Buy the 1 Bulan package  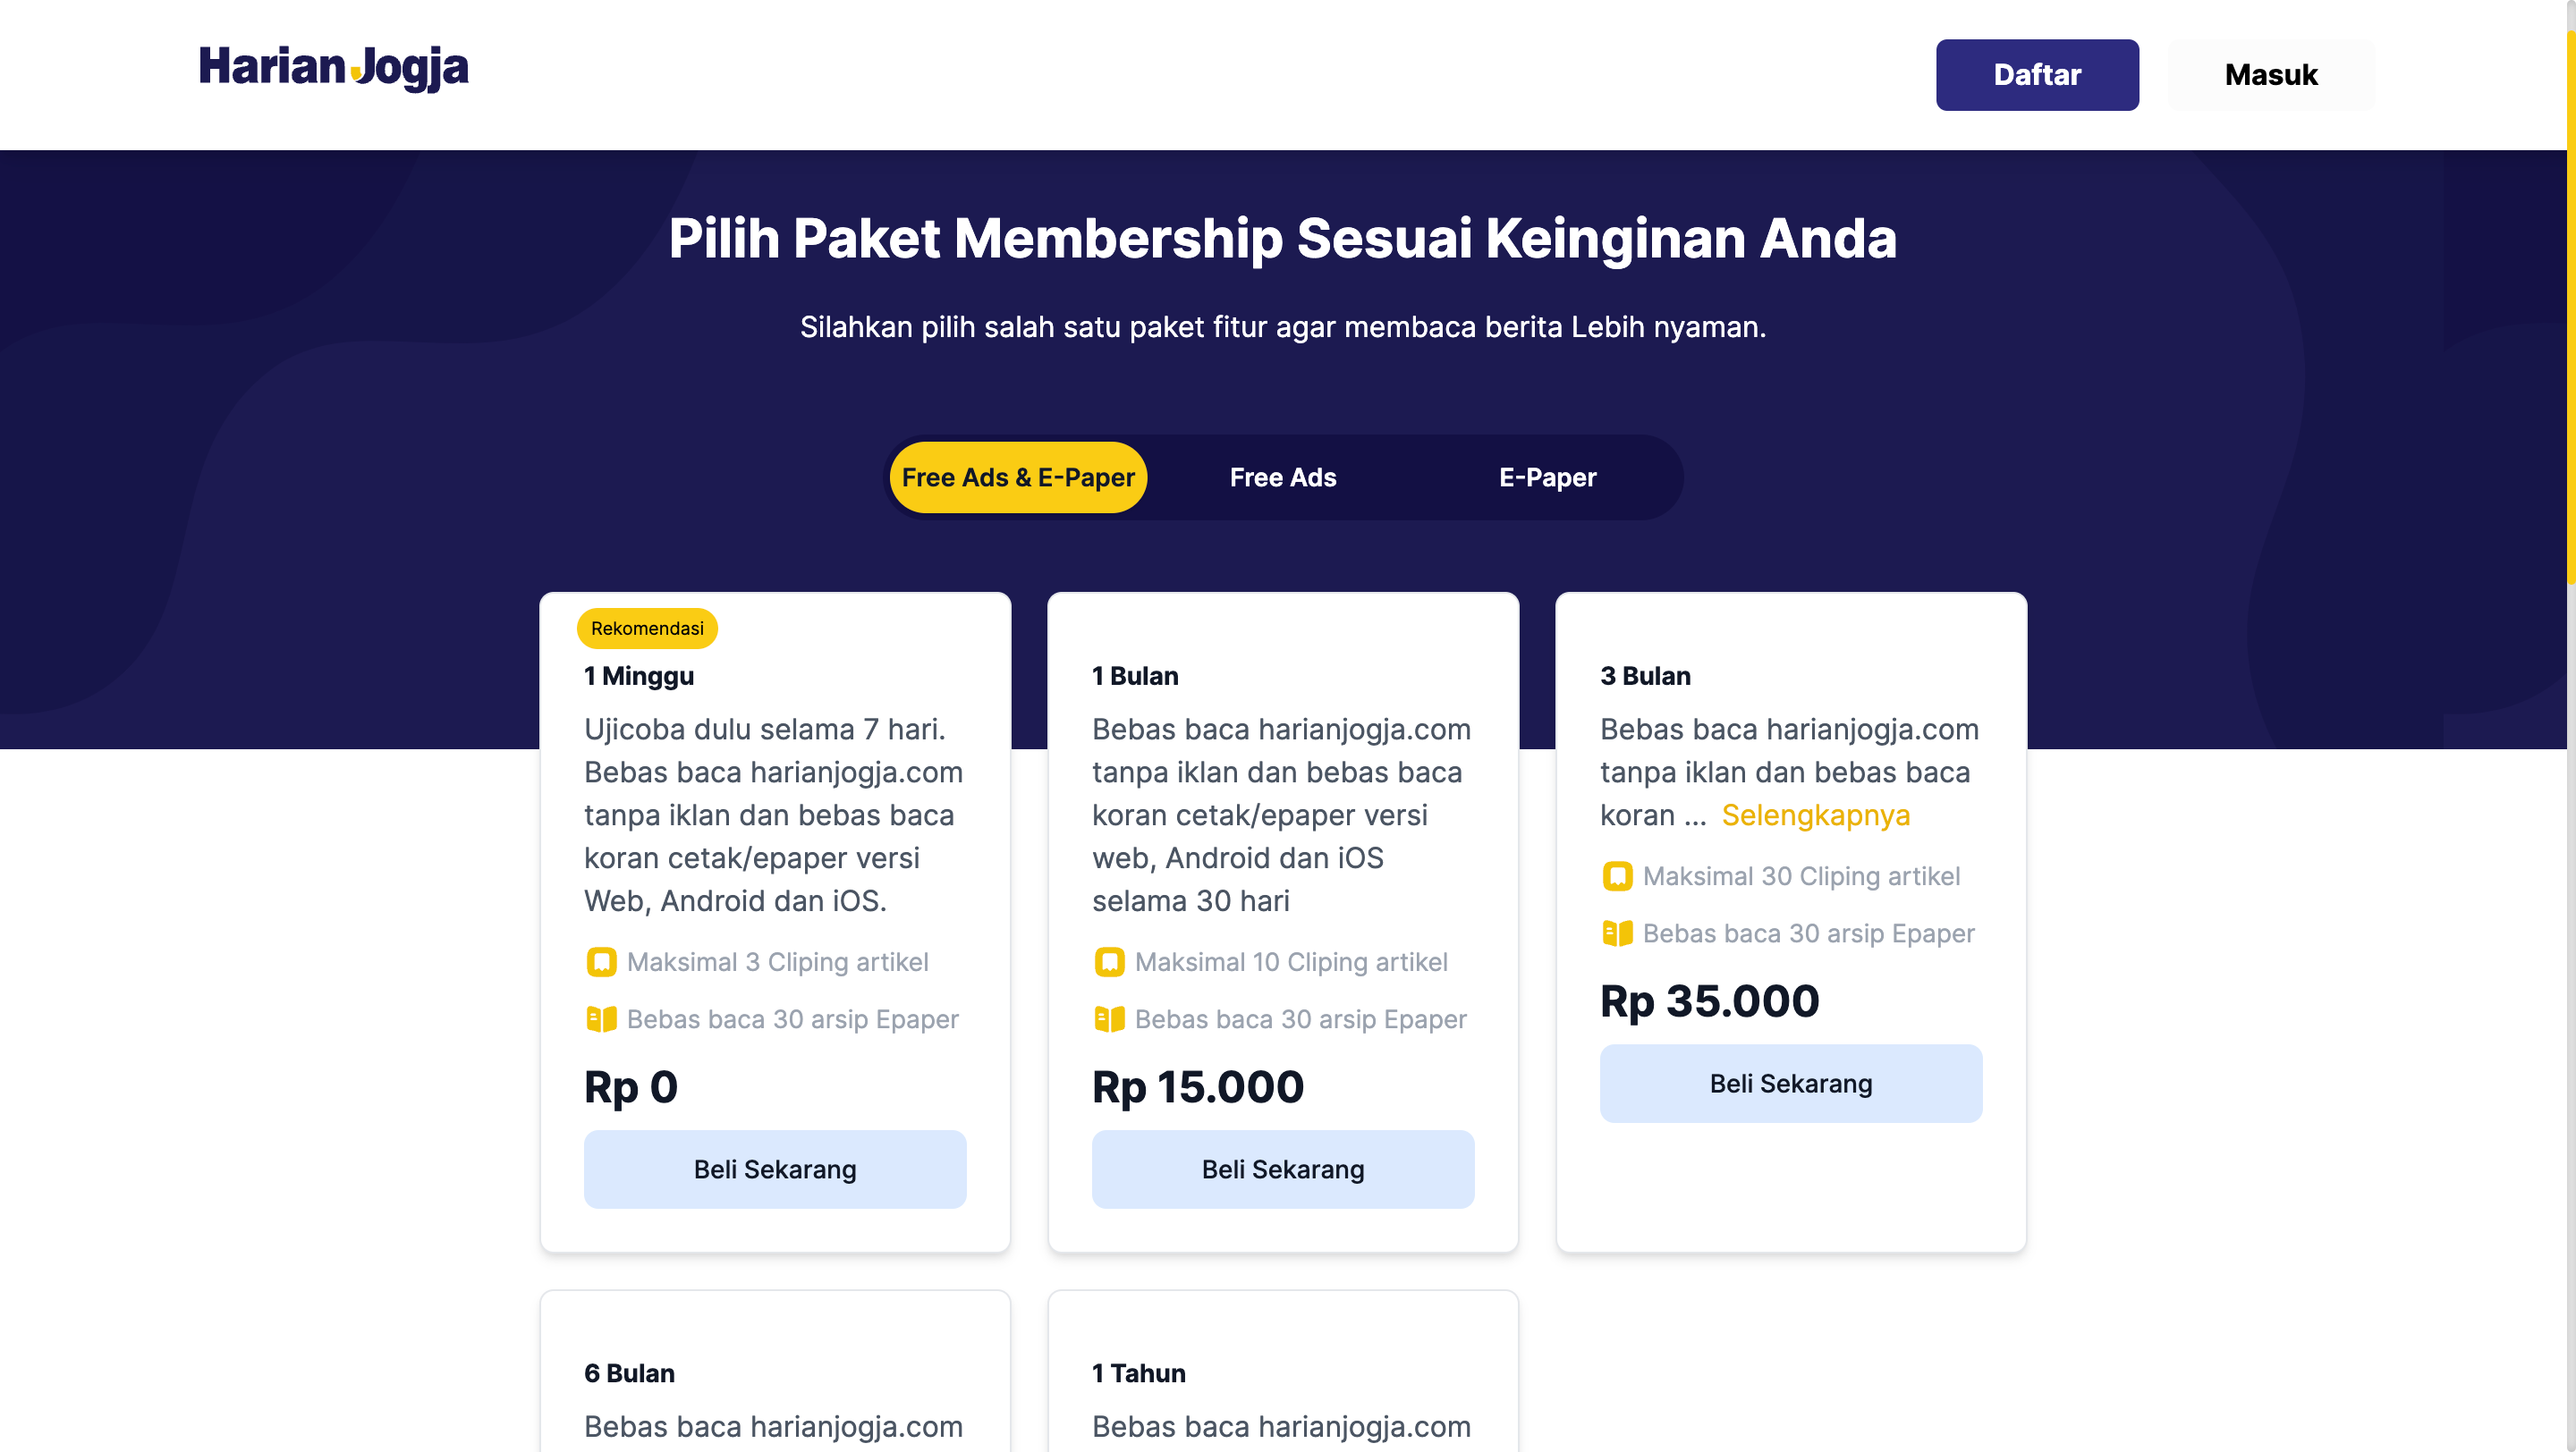point(1283,1169)
